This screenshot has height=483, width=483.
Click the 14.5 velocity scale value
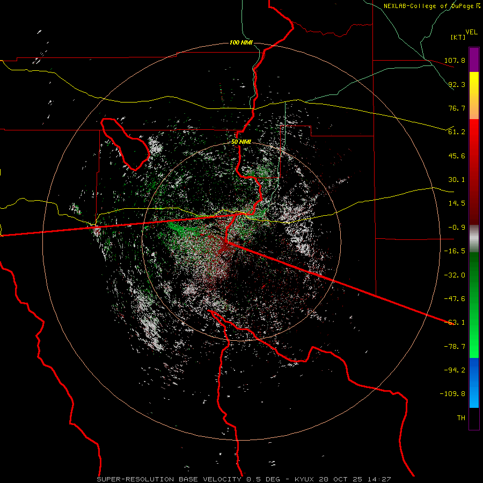pyautogui.click(x=457, y=203)
